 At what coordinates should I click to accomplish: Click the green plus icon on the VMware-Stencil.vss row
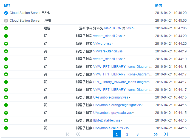(6, 51)
